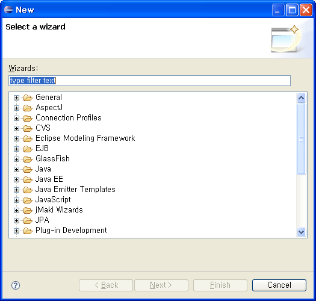Expand the jMaki Wizards category
The image size is (316, 301).
tap(16, 210)
